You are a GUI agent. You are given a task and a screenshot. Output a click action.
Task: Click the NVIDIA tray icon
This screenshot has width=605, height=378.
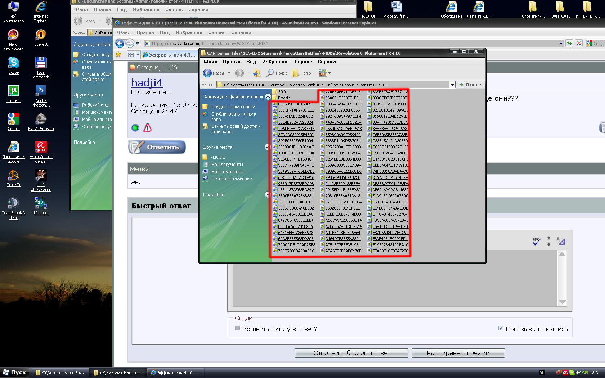pyautogui.click(x=585, y=373)
